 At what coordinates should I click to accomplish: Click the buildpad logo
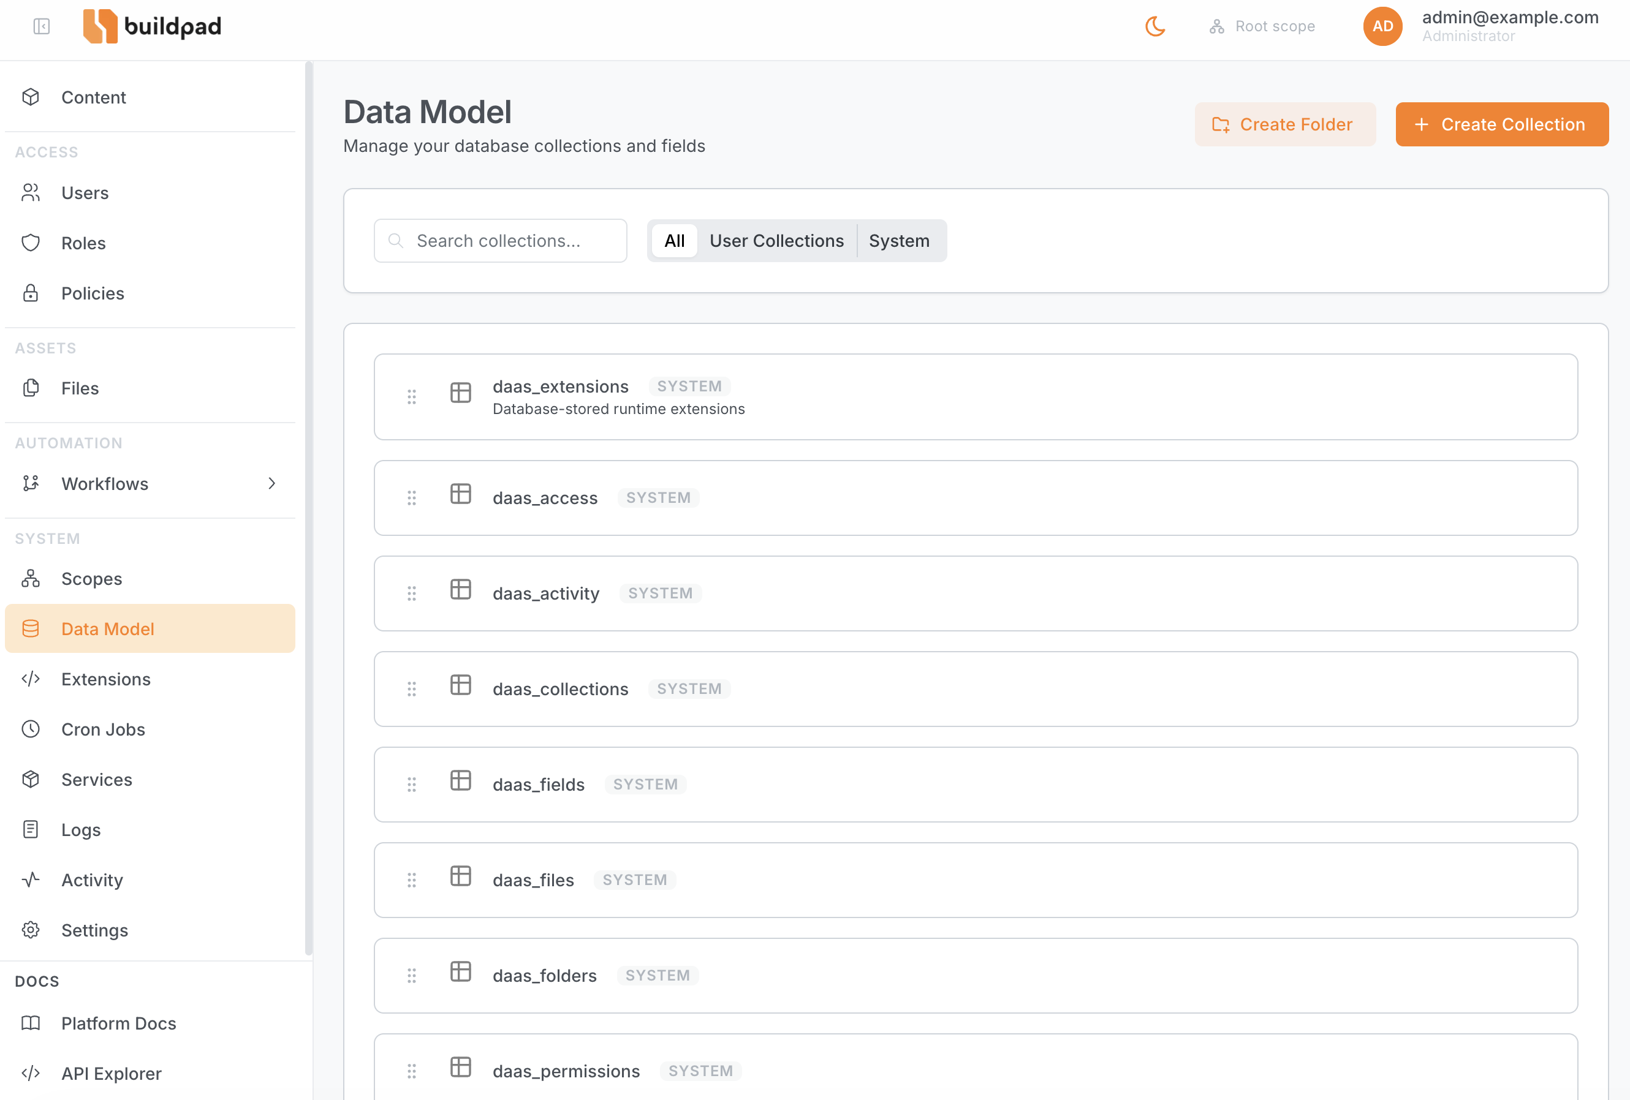(x=152, y=26)
